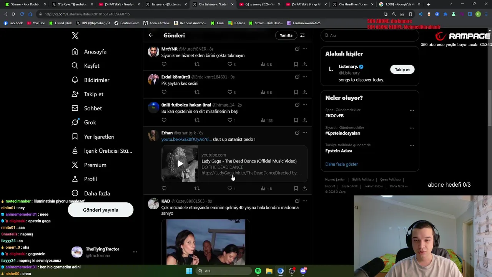Open #Epsteindosyaları trending topic
The width and height of the screenshot is (492, 277).
click(343, 133)
